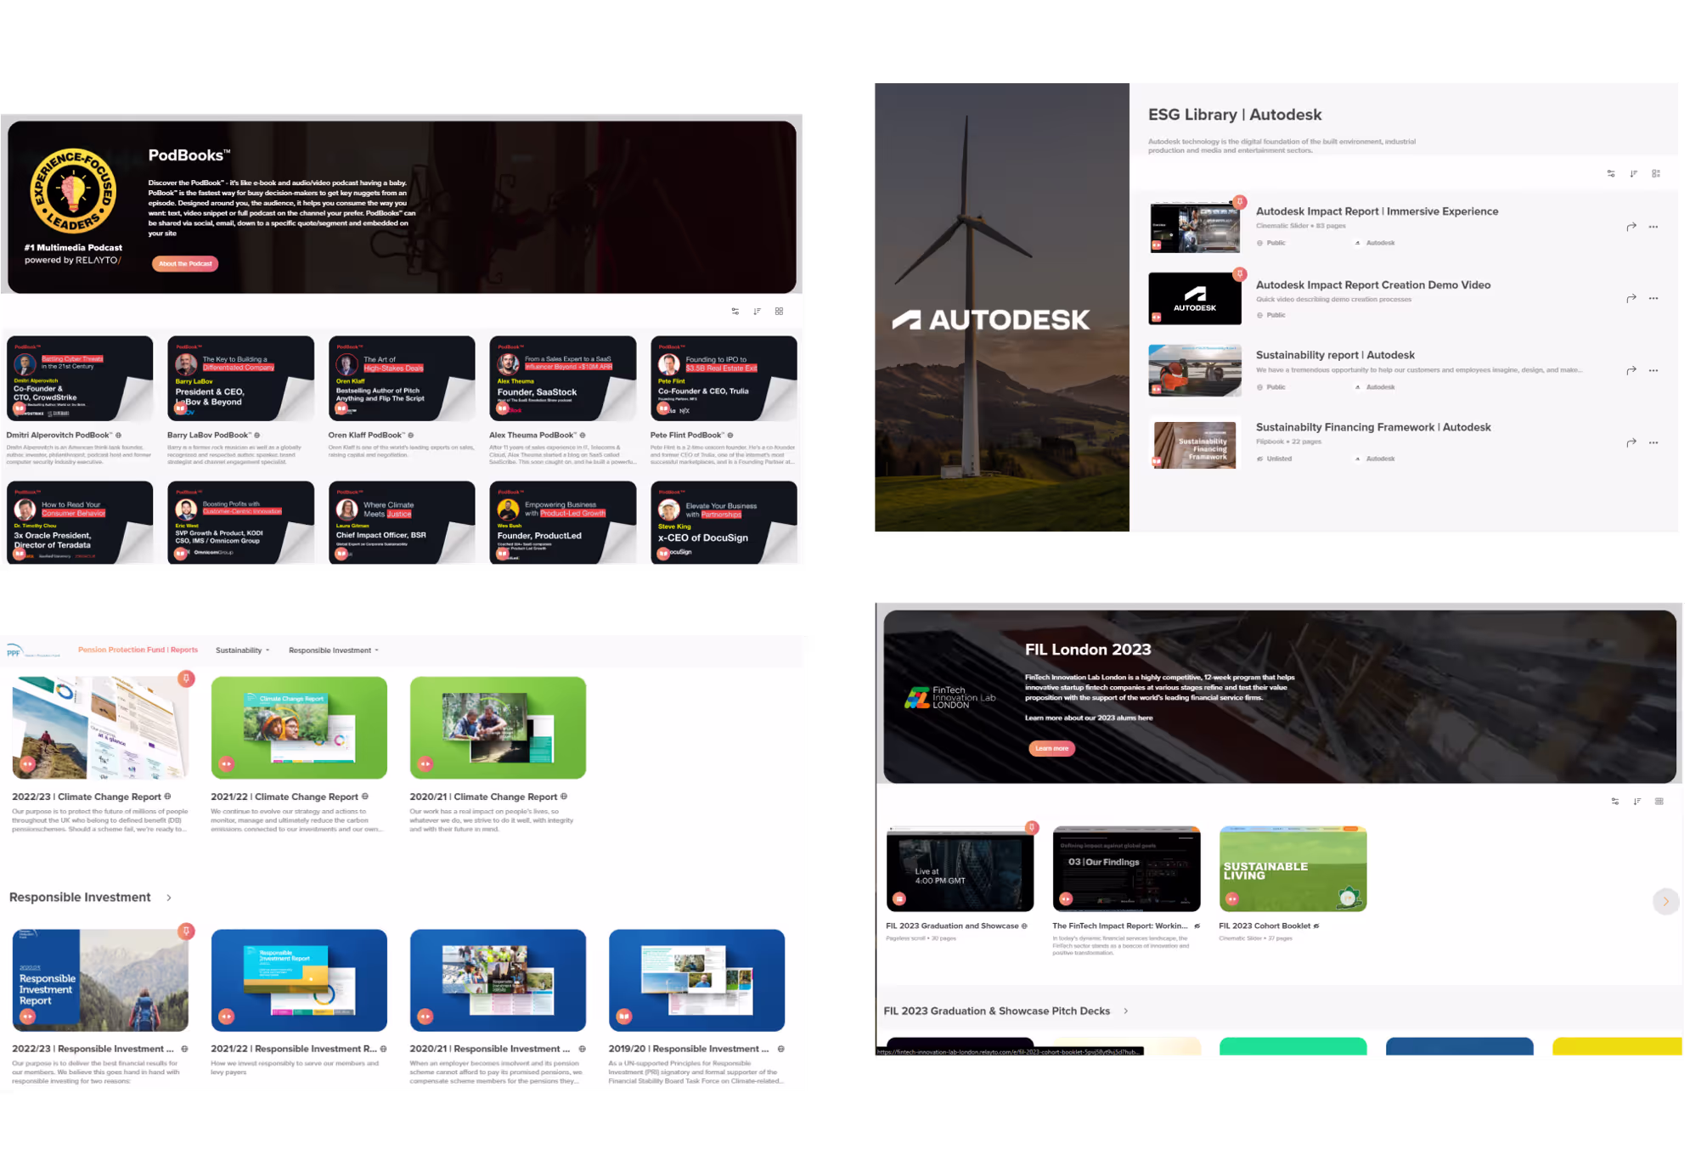Screen dimensions: 1690x1171
Task: Share the Sustainability report | Autodesk item
Action: [x=1631, y=370]
